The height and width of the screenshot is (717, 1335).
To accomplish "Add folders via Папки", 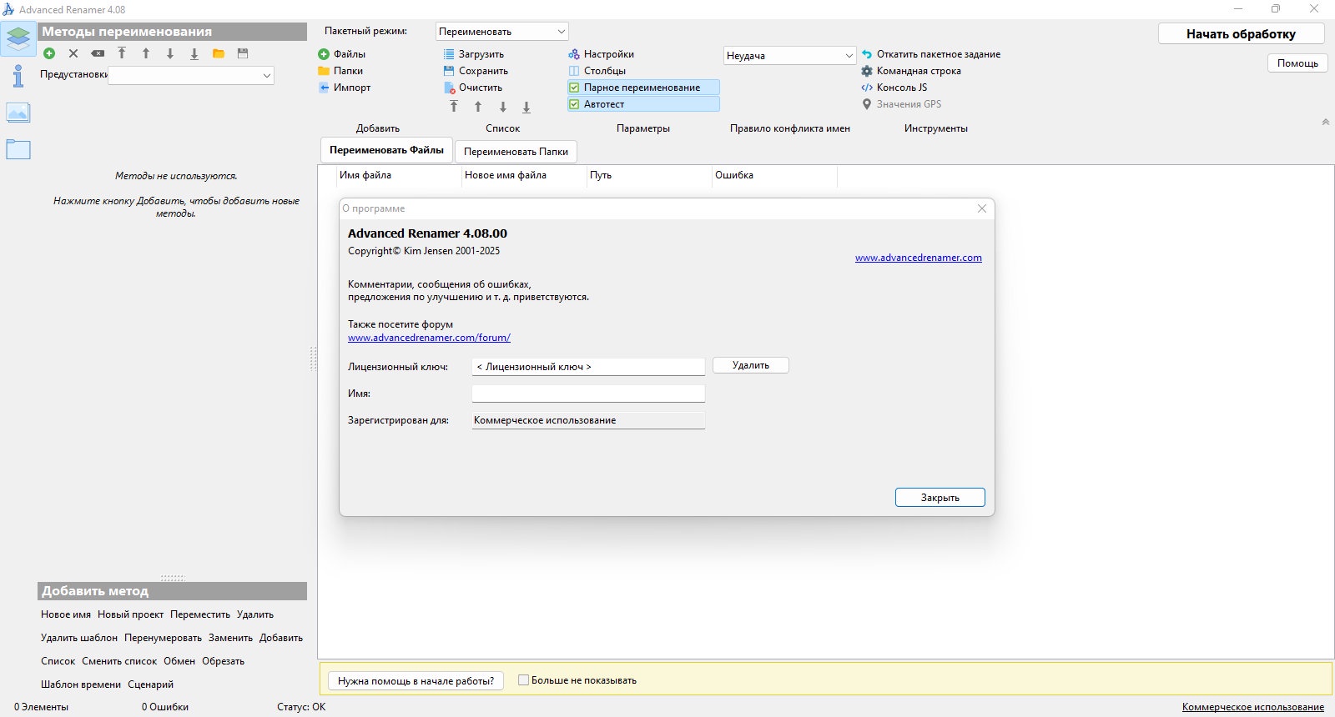I will [340, 71].
